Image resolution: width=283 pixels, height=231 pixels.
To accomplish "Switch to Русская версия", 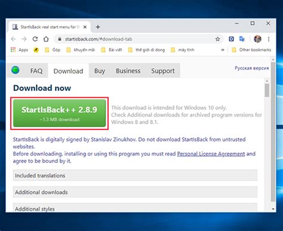I will [251, 68].
